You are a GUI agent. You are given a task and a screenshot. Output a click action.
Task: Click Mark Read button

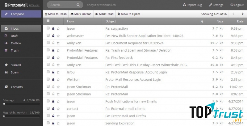(104, 14)
